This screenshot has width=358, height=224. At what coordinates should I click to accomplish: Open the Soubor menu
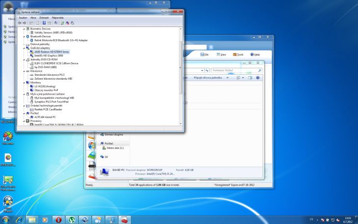coord(23,18)
